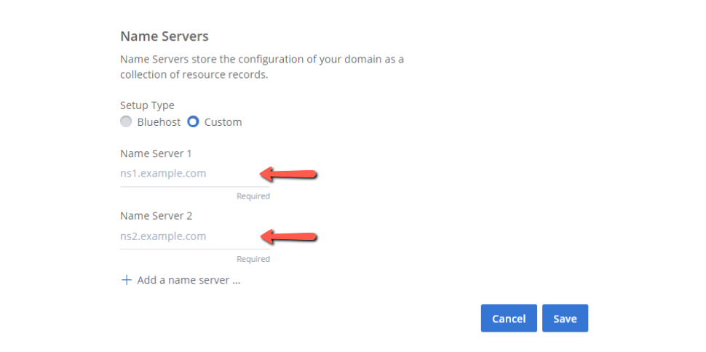This screenshot has height=352, width=706.
Task: Click the "Setup Type" label
Action: click(x=147, y=105)
